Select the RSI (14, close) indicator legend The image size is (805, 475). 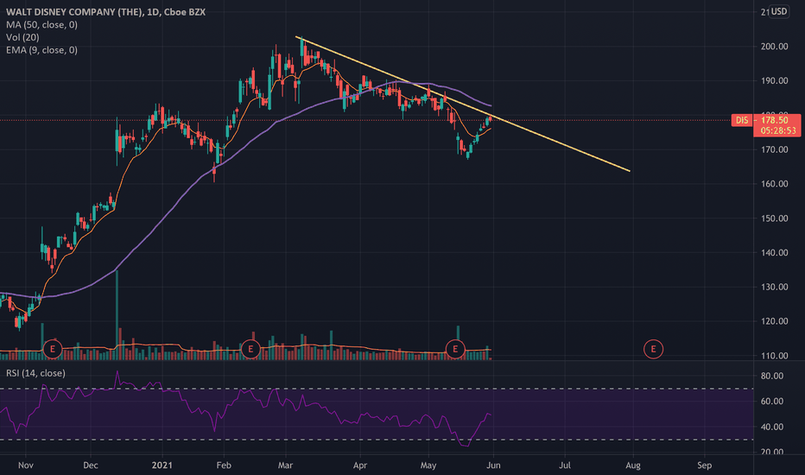click(35, 373)
